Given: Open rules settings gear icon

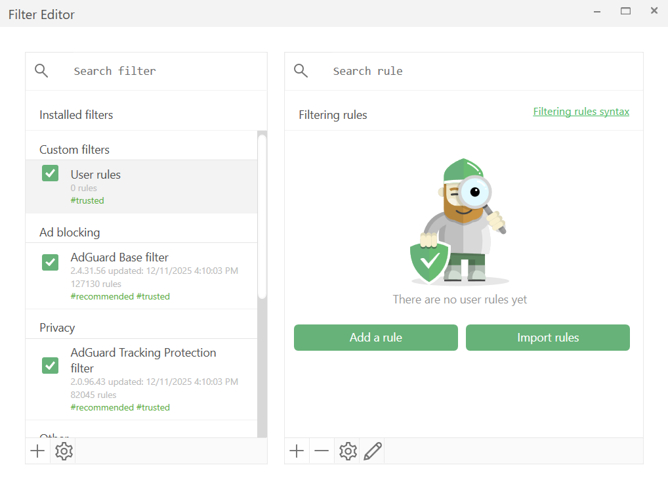Looking at the screenshot, I should [x=348, y=451].
